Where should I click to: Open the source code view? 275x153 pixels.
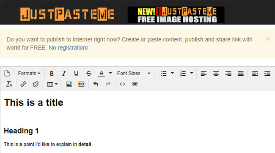pos(122,84)
